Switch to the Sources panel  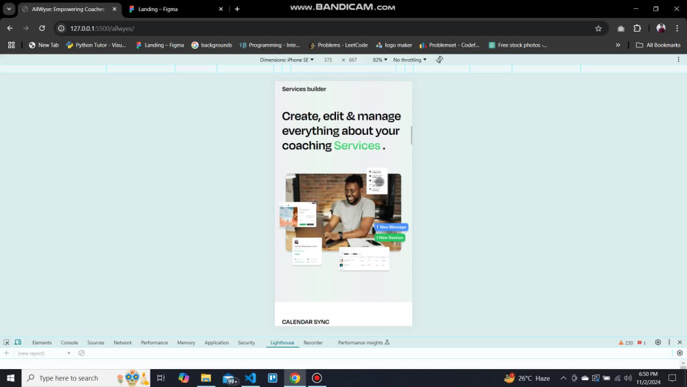pos(95,343)
